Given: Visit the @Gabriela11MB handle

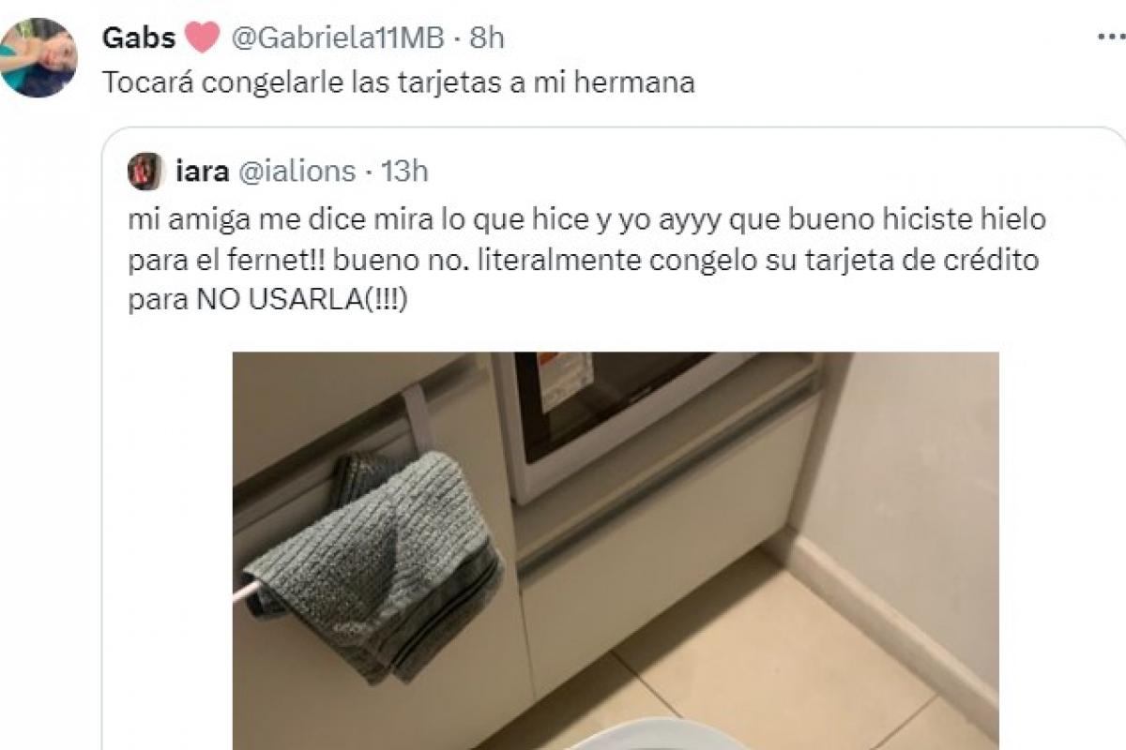Looking at the screenshot, I should tap(339, 37).
